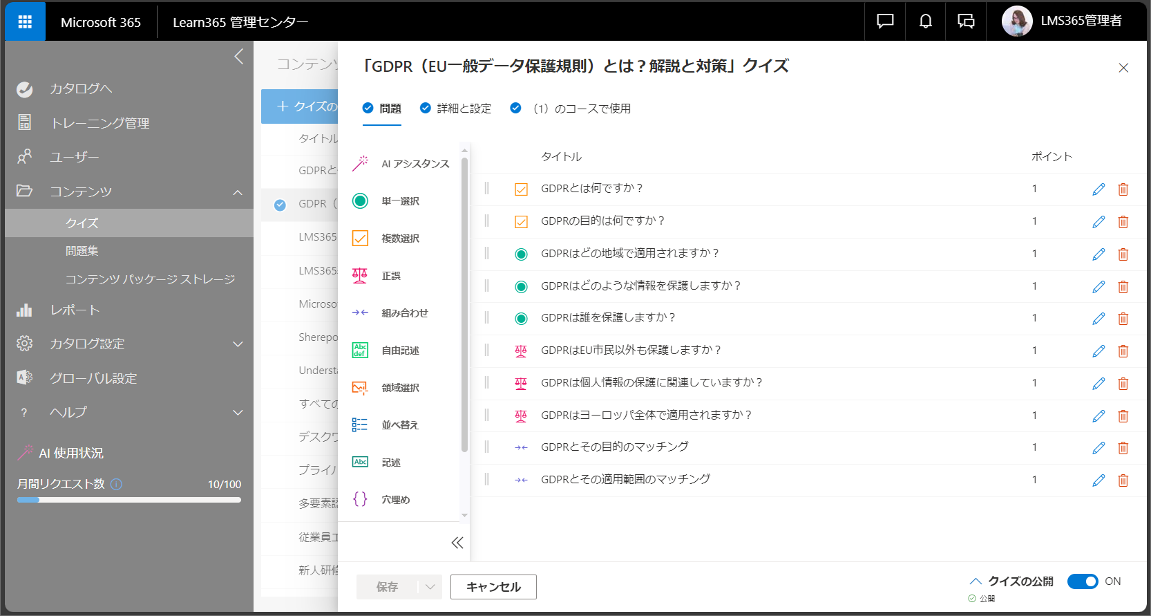Click the 月間リクエスト数 progress bar
Screen dimensions: 1151x616
click(x=129, y=500)
